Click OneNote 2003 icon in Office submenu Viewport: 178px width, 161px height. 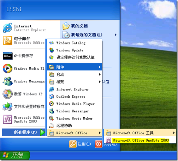[x=108, y=140]
